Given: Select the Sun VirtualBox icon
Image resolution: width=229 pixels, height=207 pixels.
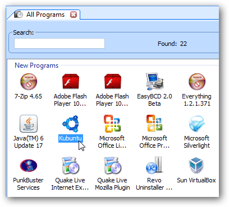Looking at the screenshot, I should pos(196,165).
